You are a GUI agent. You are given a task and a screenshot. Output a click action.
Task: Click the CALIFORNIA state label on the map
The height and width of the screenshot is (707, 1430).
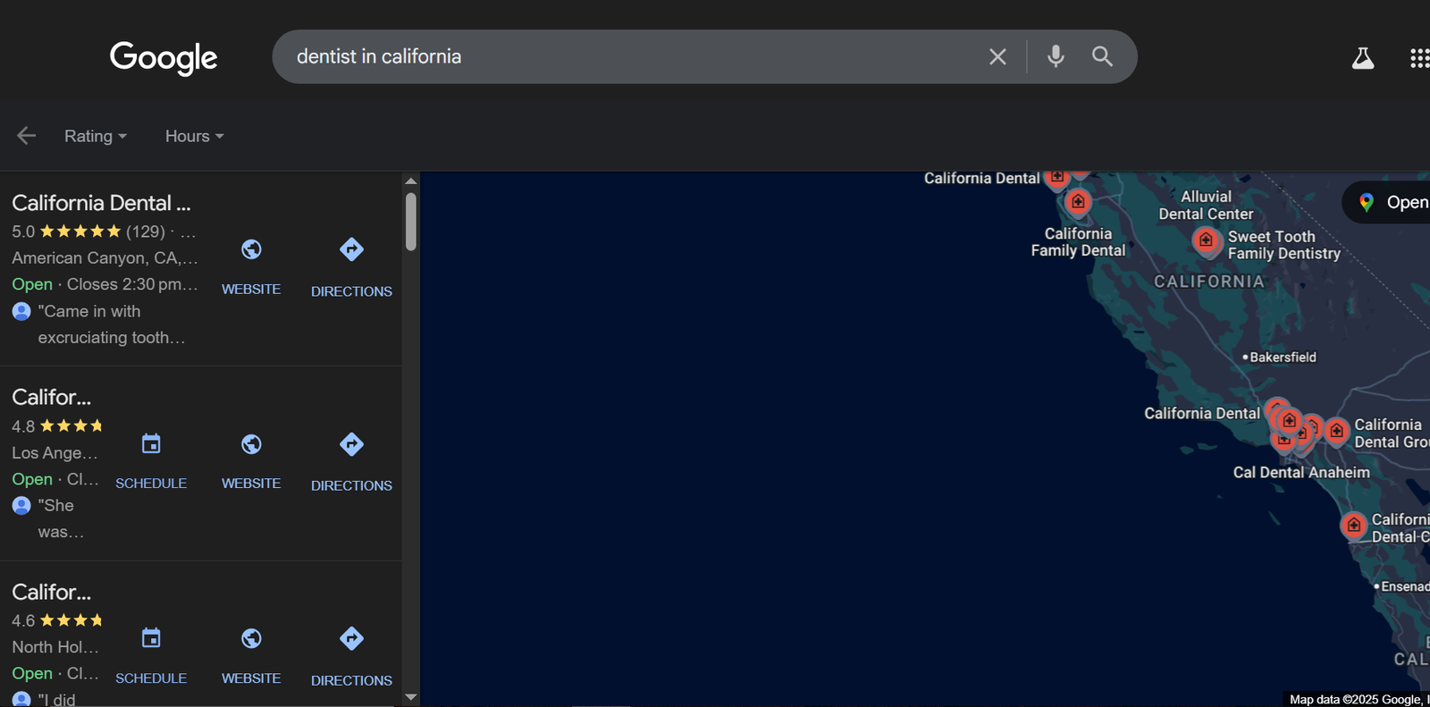pos(1209,282)
